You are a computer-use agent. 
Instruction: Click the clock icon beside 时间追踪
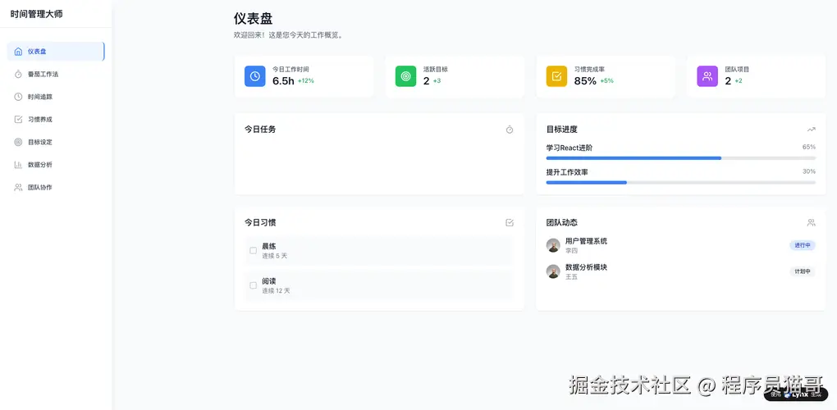point(18,97)
